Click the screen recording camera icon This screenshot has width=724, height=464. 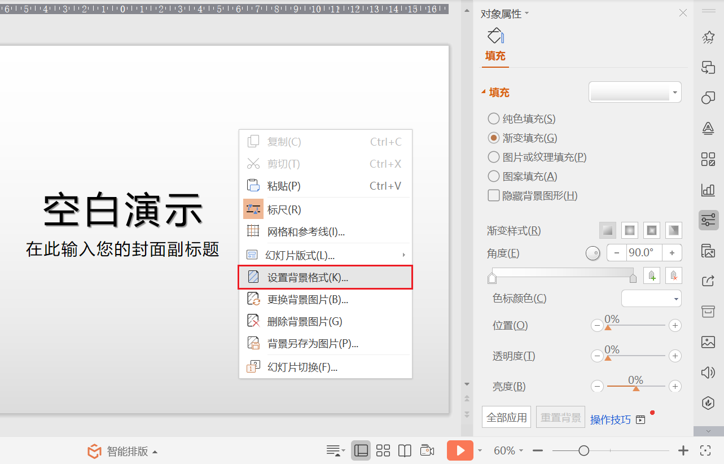pos(427,450)
